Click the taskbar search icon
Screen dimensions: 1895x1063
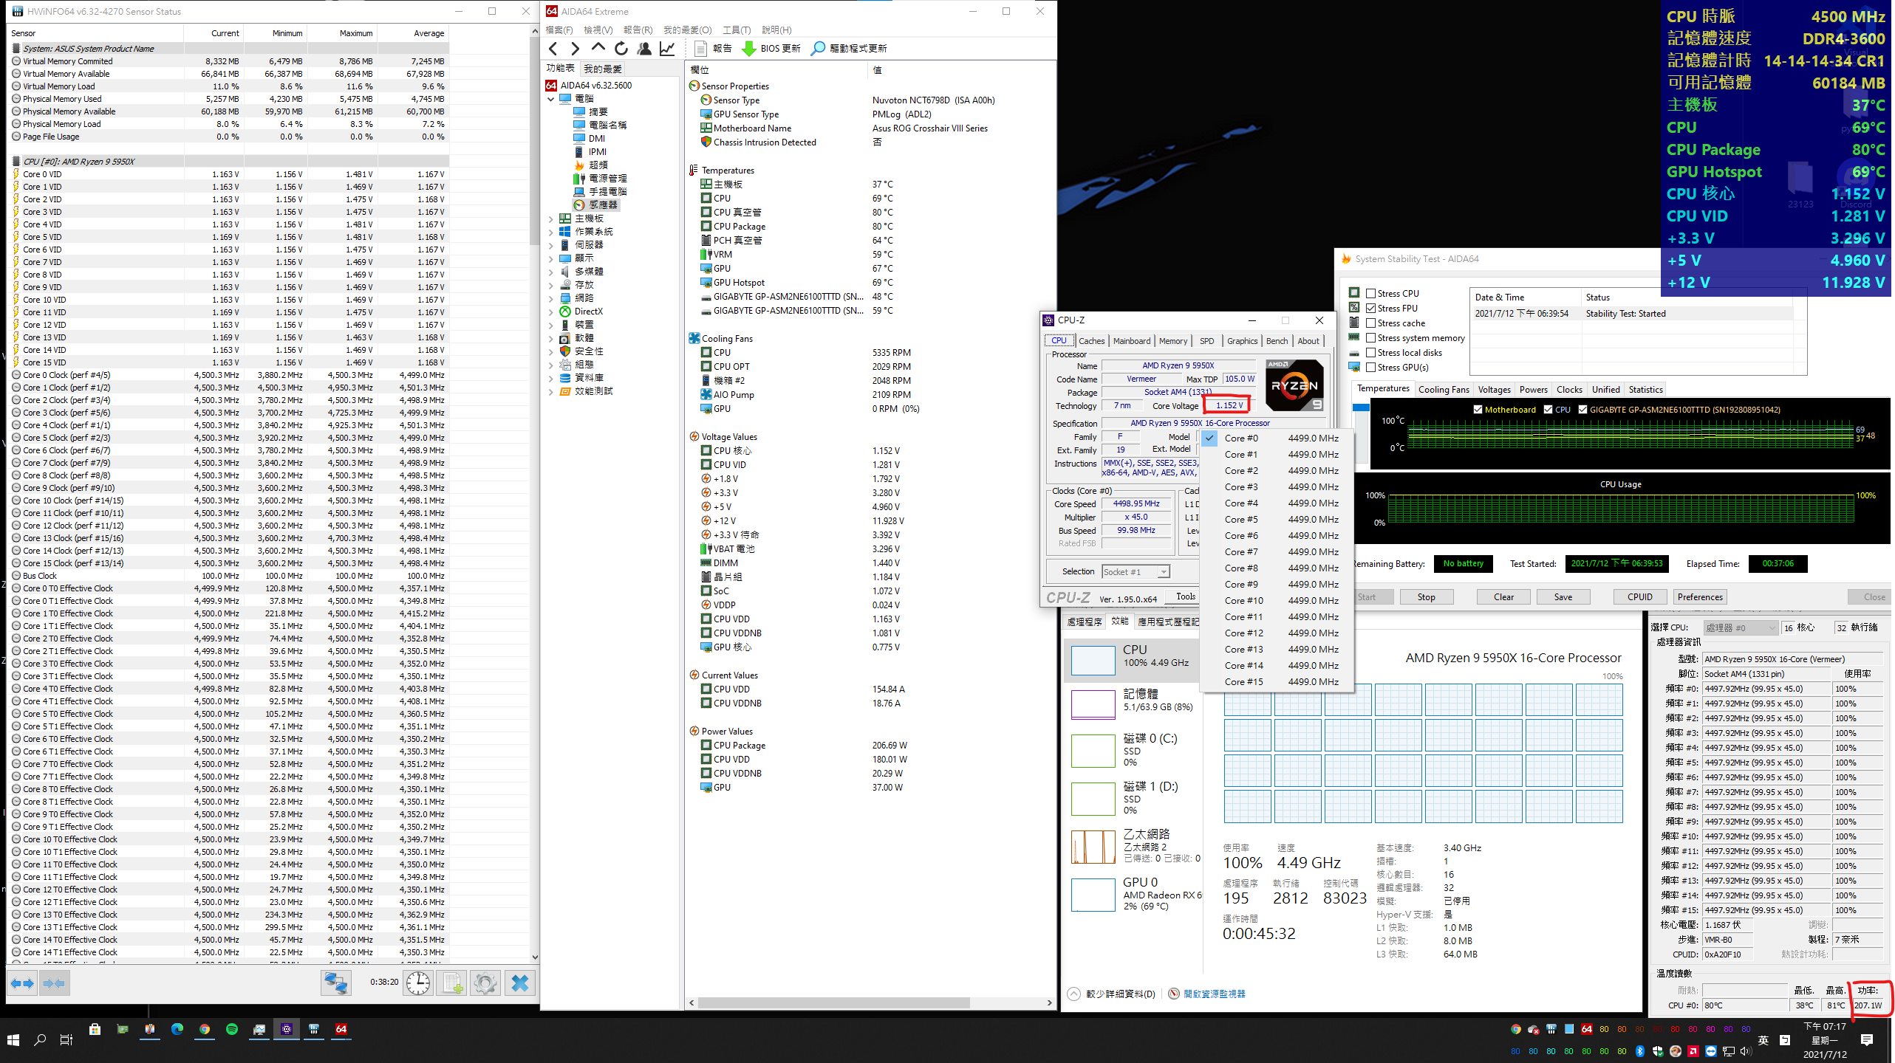[x=40, y=1039]
